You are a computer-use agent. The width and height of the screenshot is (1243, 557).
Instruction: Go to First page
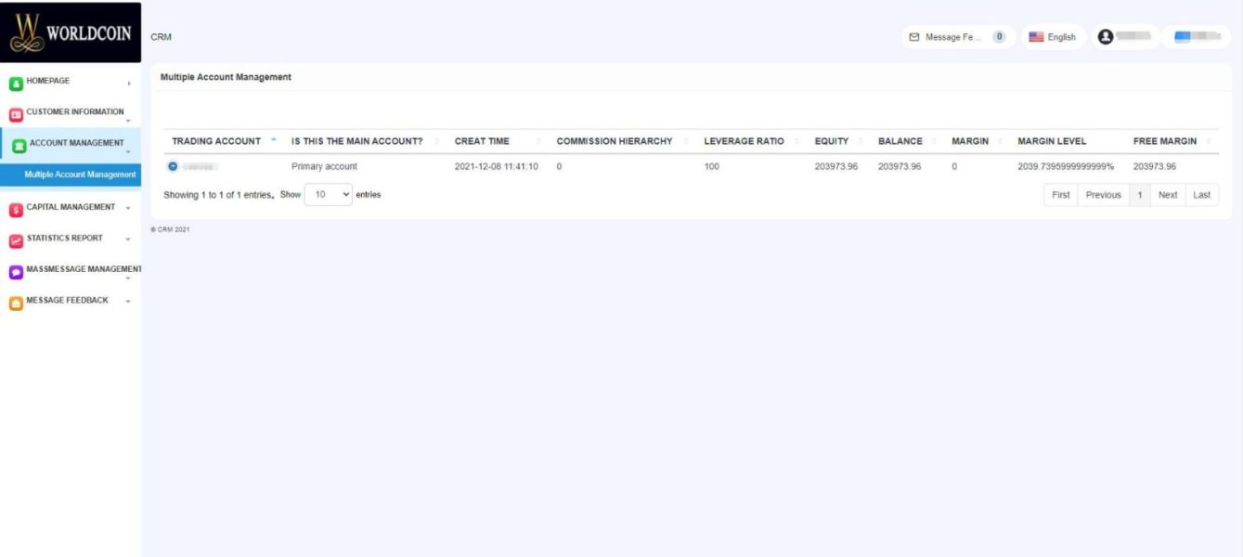[x=1061, y=195]
